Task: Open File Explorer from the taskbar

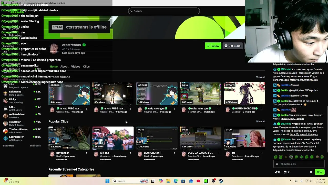Action: coord(168,181)
